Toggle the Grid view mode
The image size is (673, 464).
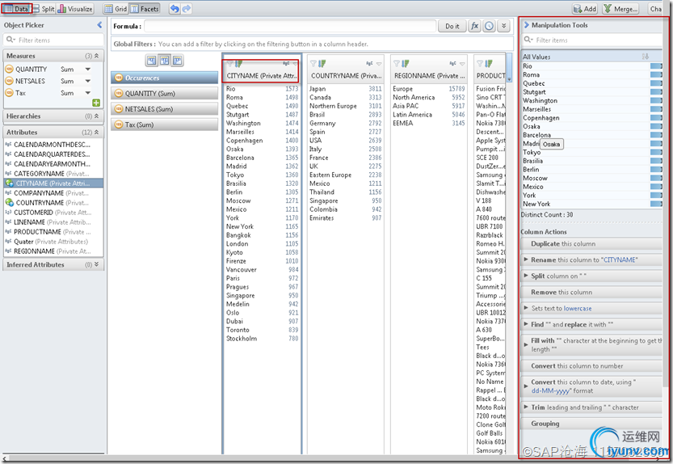click(x=116, y=9)
